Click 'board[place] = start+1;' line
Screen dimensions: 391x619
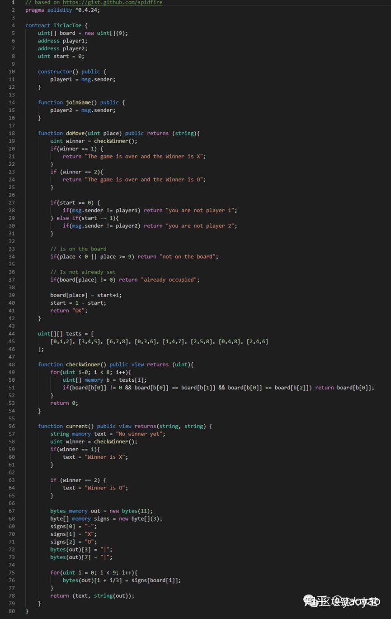tap(86, 295)
